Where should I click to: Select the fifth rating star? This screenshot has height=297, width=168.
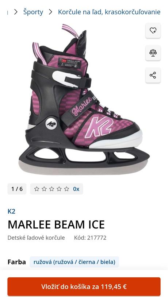(x=66, y=189)
